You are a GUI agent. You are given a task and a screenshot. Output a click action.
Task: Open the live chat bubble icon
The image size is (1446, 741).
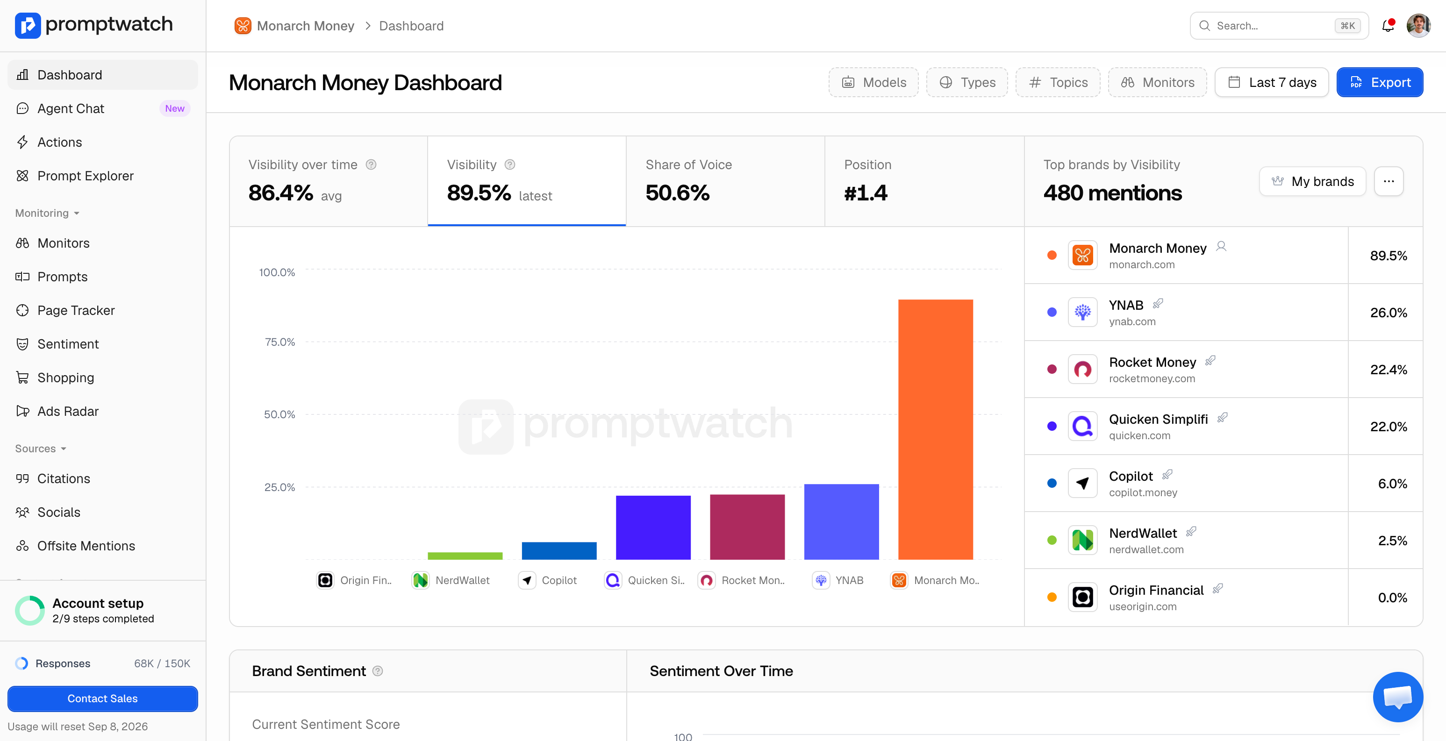(1398, 697)
